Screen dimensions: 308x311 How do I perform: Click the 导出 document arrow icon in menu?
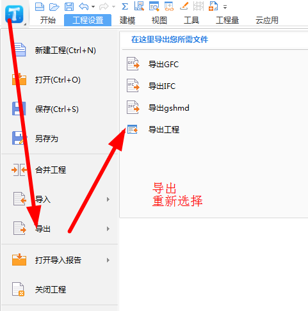pyautogui.click(x=20, y=228)
